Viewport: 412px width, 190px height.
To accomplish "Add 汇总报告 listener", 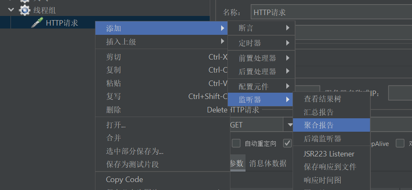I will pyautogui.click(x=332, y=112).
